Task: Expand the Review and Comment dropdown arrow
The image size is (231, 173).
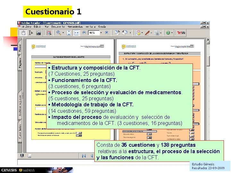Action: [x=142, y=33]
